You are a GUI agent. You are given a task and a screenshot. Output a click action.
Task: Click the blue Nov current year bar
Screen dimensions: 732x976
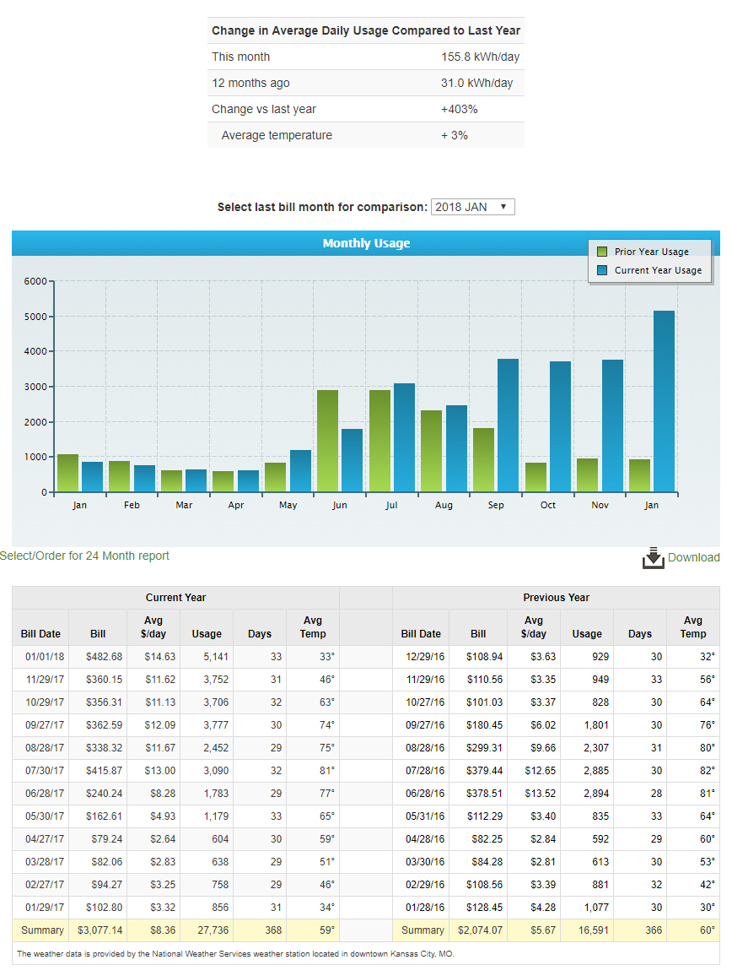[612, 426]
